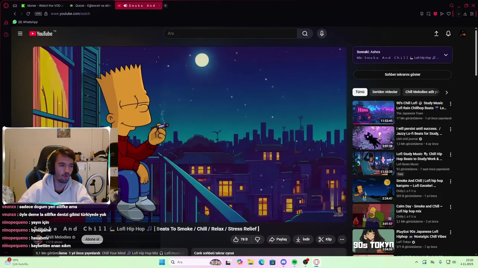Viewport: 478px width, 268px height.
Task: Open options for Lofi Study Music video
Action: 450,154
